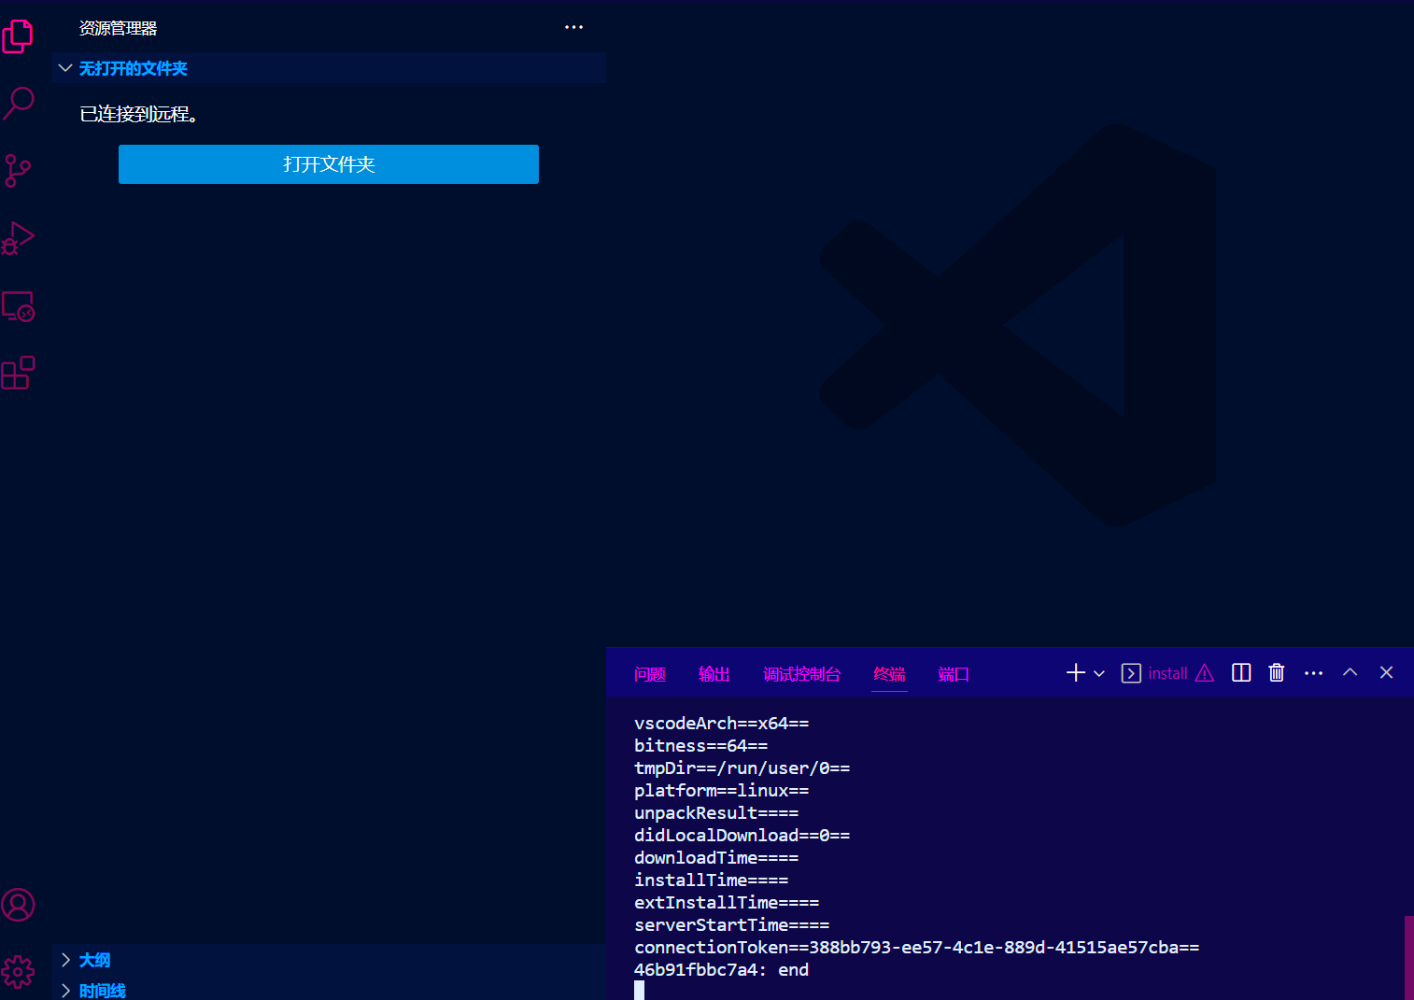Click the terminal cursor block
Image resolution: width=1414 pixels, height=1000 pixels.
tap(639, 991)
